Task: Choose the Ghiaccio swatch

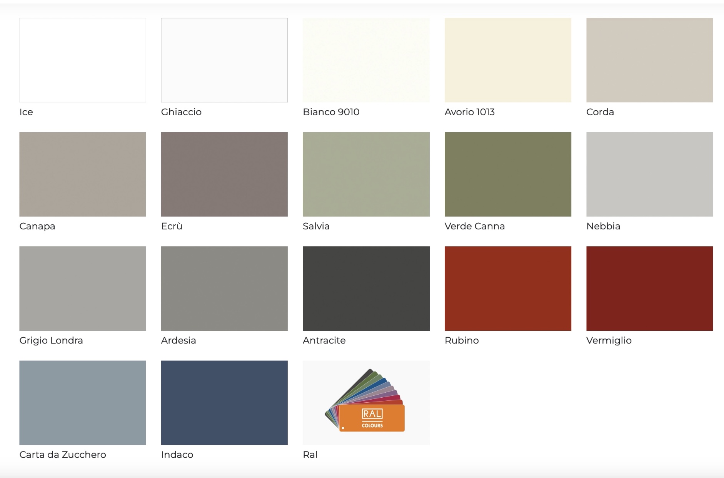Action: point(224,60)
